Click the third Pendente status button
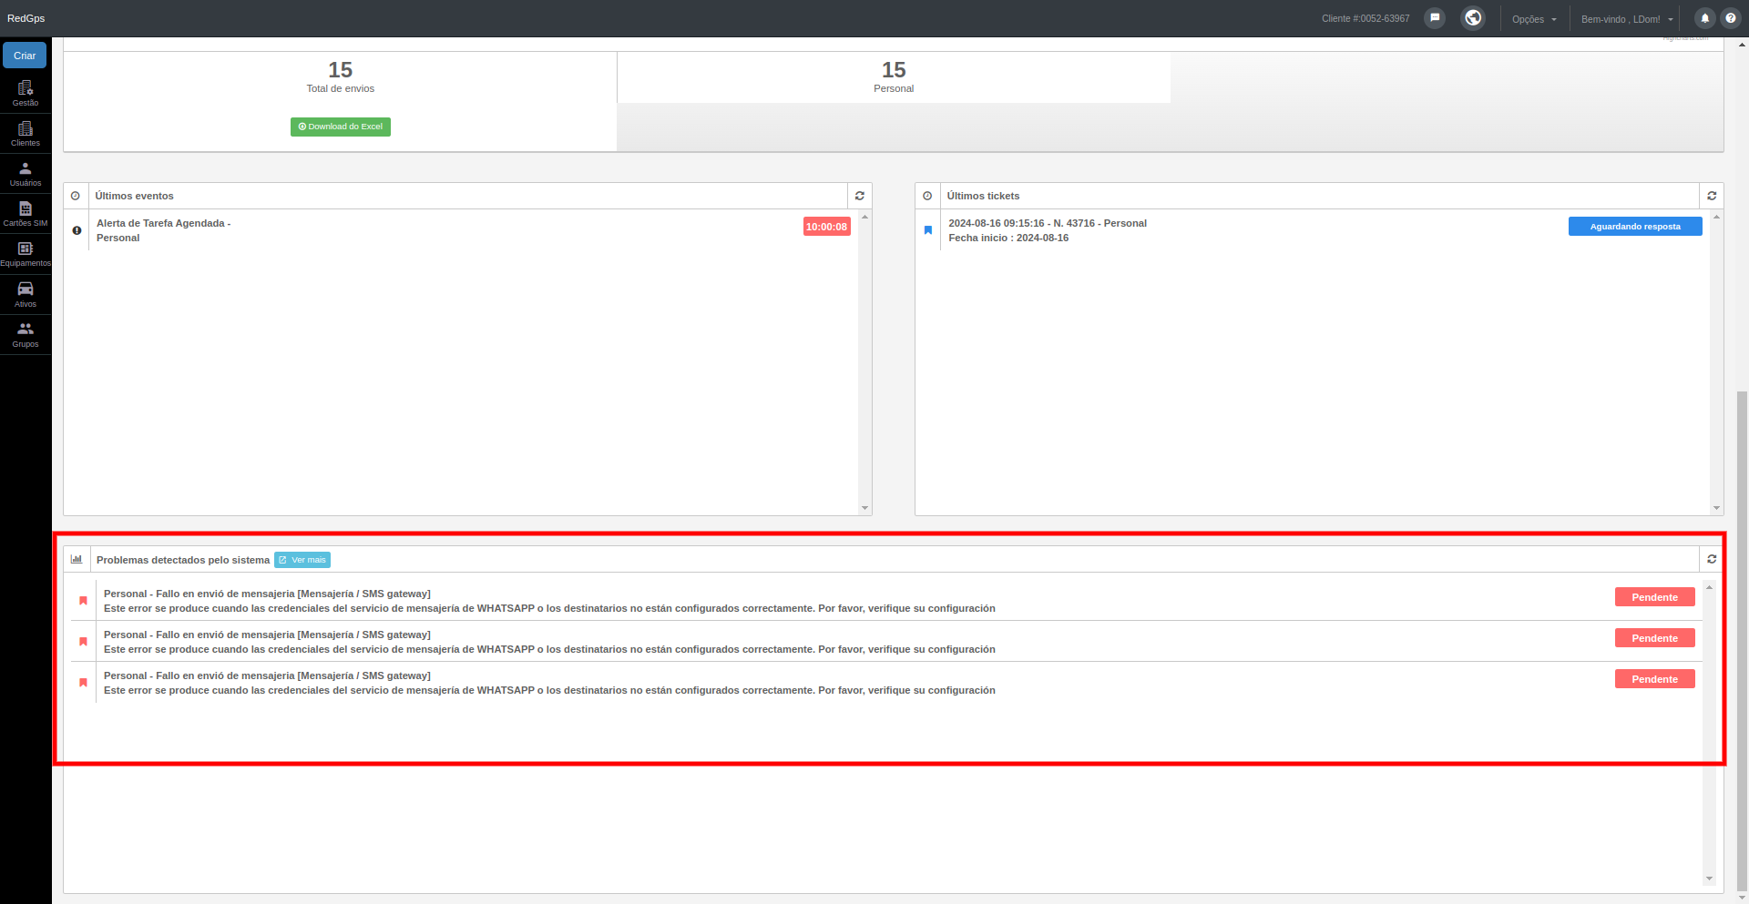 tap(1654, 679)
